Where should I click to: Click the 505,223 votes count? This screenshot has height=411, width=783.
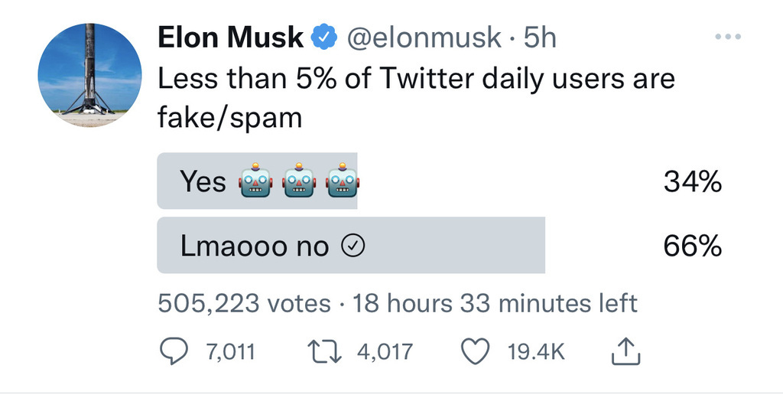coord(244,303)
